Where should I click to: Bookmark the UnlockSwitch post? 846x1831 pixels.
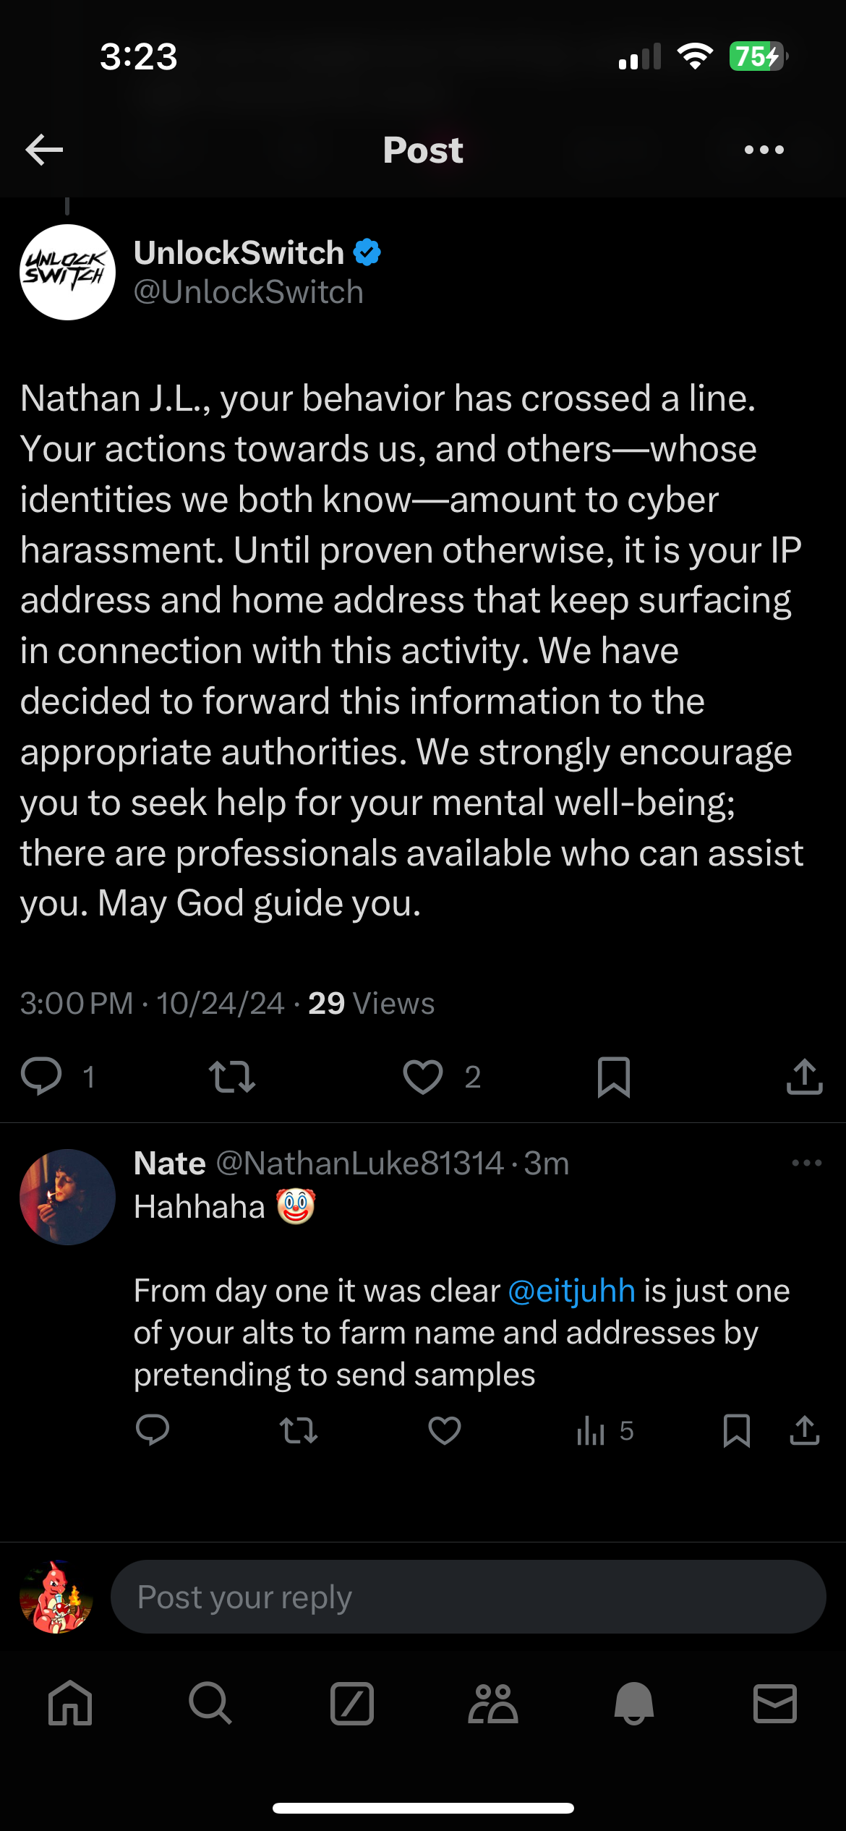[614, 1077]
